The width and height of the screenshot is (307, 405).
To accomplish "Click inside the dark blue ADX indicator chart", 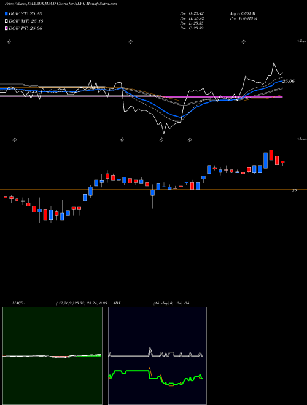I will click(157, 356).
